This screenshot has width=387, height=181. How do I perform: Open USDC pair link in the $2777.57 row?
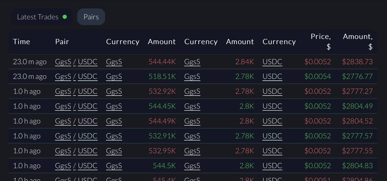pos(88,136)
